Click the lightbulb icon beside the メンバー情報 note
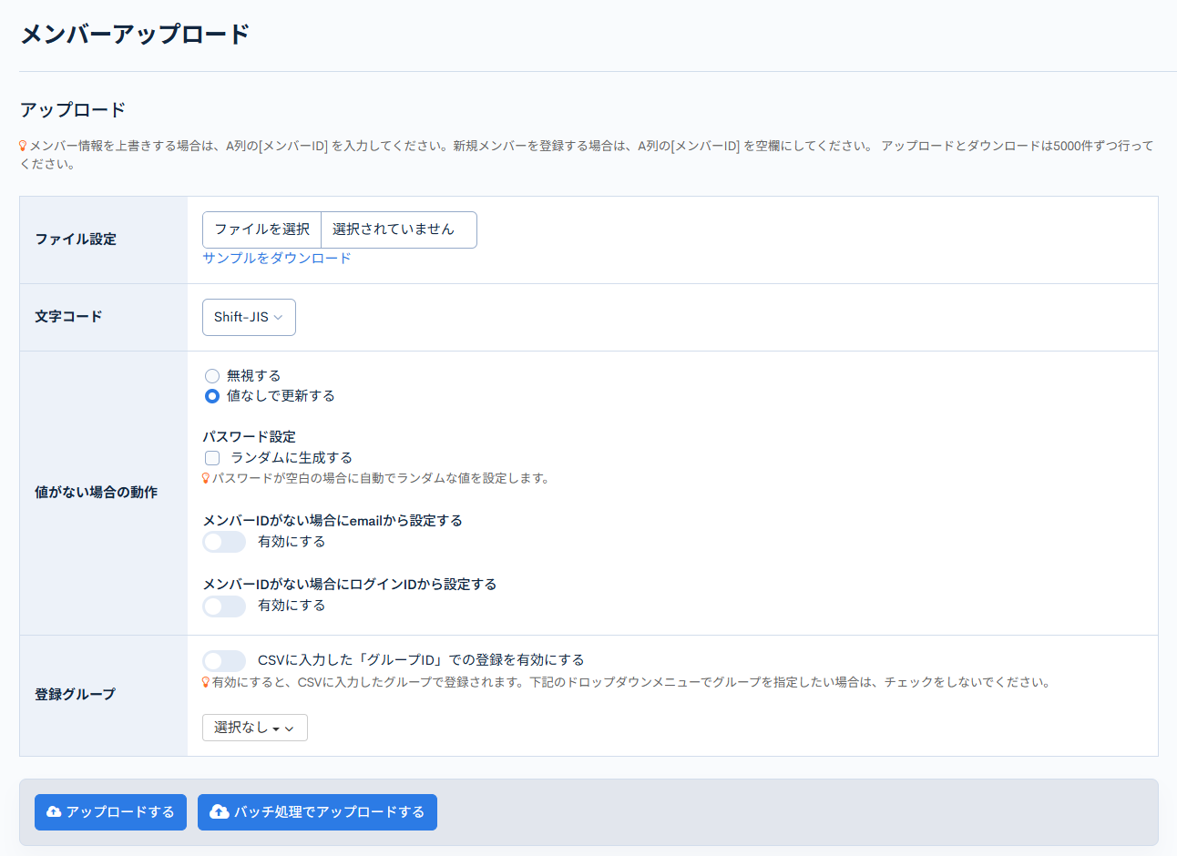 [24, 146]
